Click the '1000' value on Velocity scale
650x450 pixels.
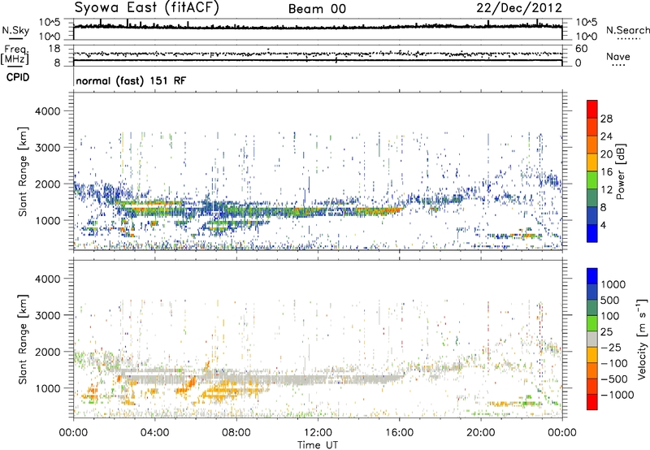coord(613,284)
